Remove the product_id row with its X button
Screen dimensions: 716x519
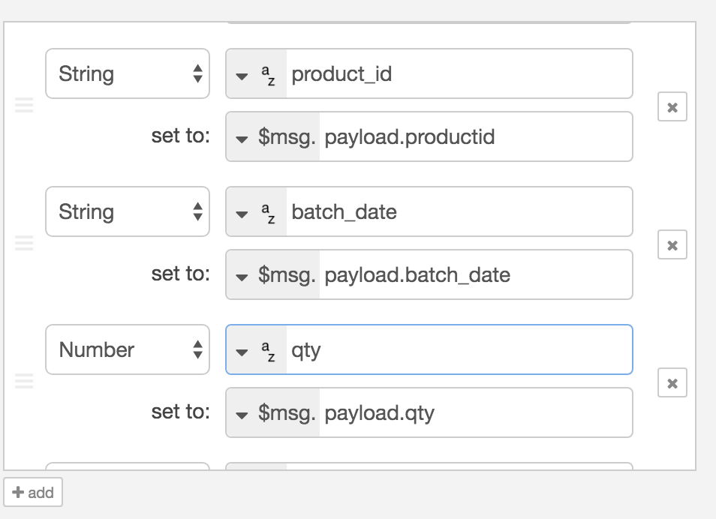point(672,106)
